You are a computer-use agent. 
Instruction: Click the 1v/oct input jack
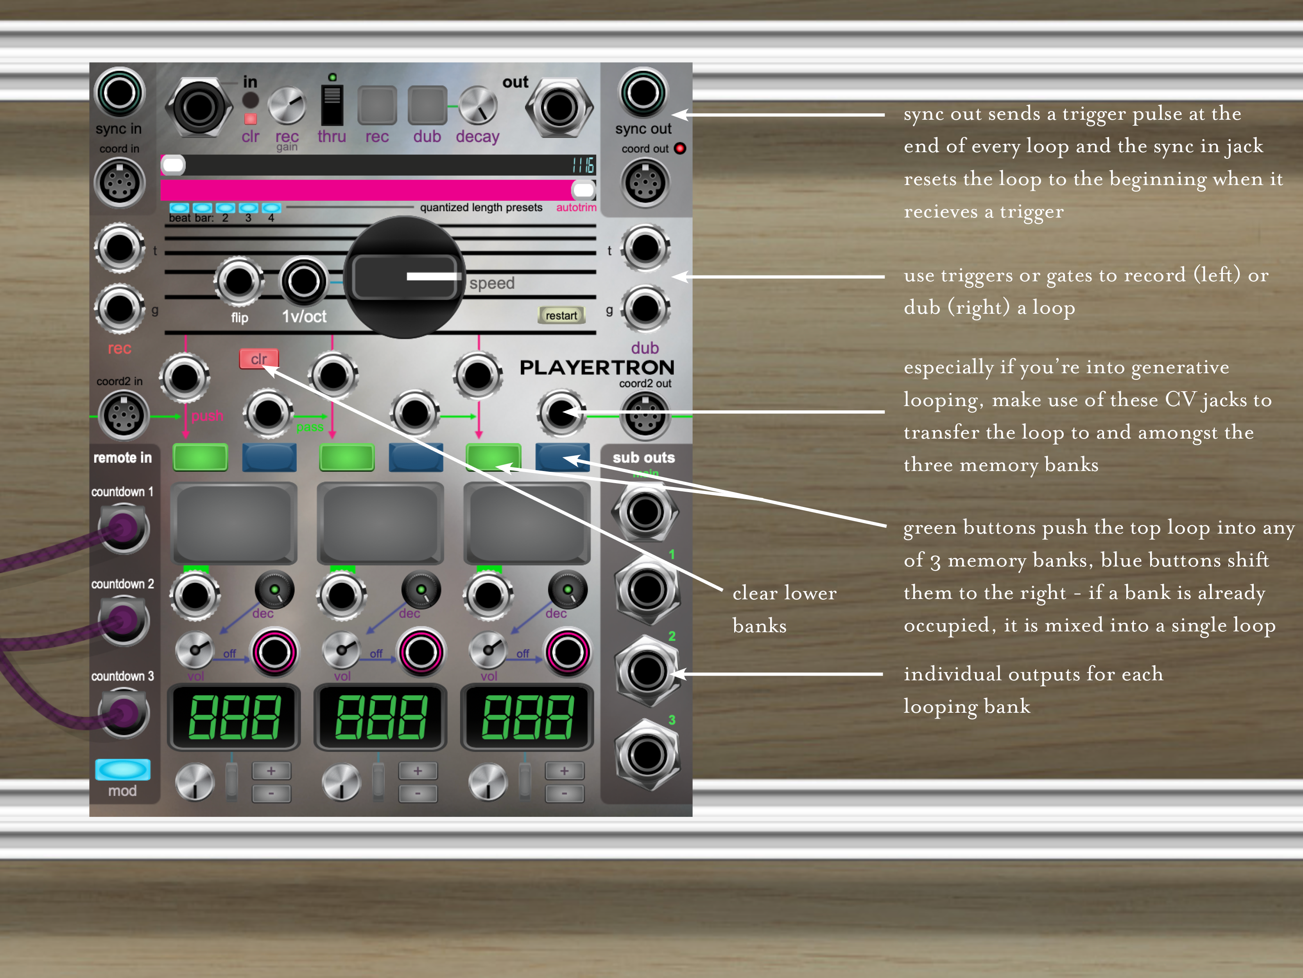(x=303, y=281)
